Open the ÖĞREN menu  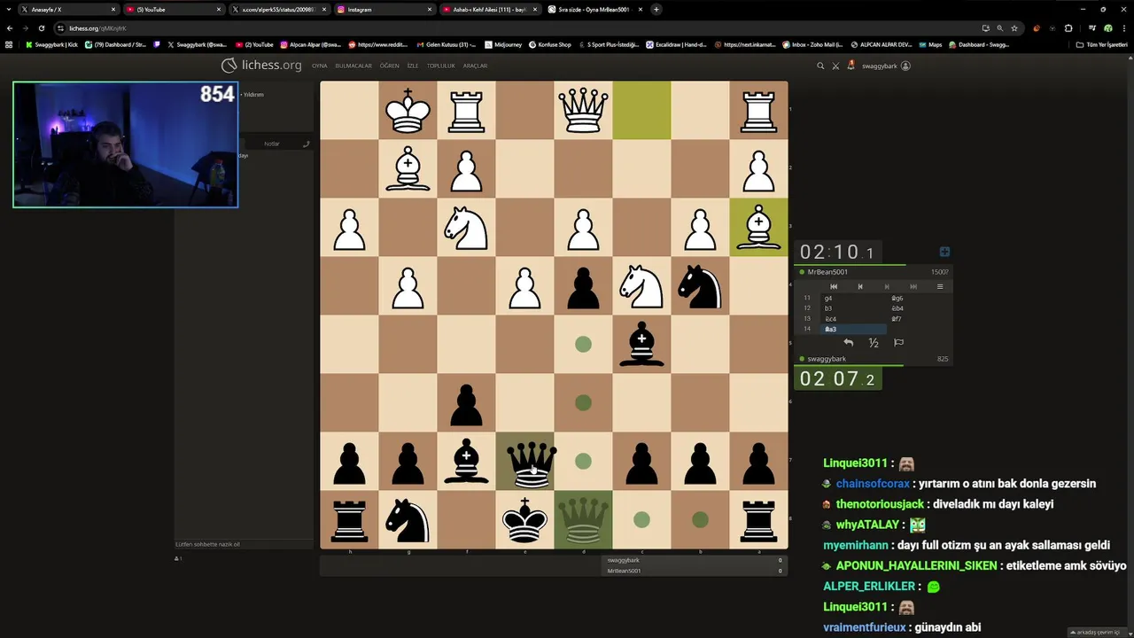[390, 66]
